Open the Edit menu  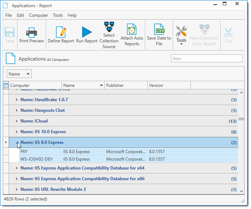coord(20,15)
